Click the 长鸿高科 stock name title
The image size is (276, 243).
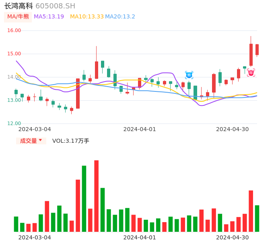click(x=19, y=6)
